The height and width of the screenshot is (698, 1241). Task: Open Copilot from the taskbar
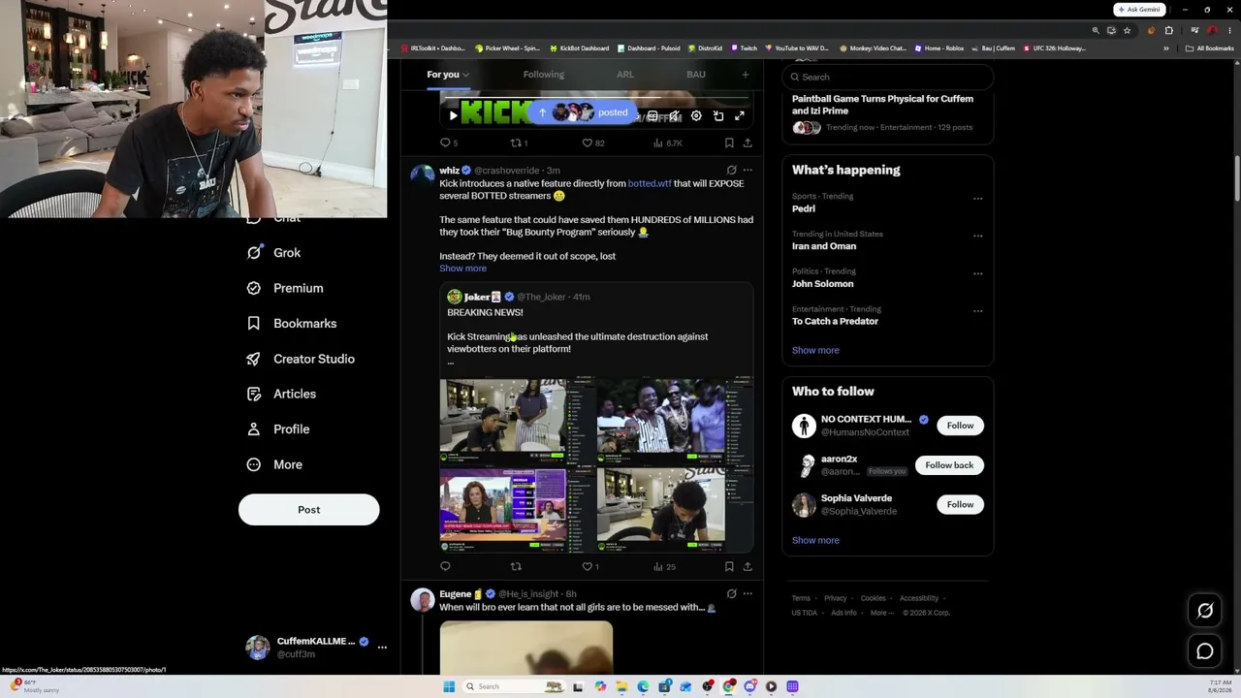(600, 686)
